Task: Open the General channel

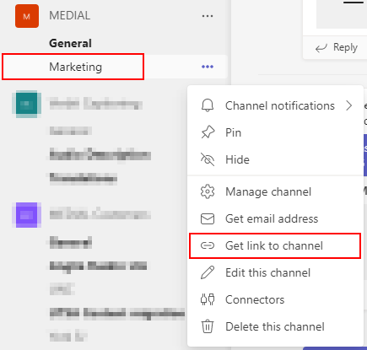Action: coord(70,43)
